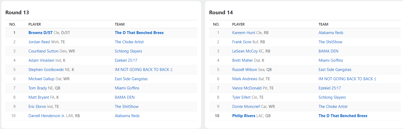Open Browns D/ST player link
Image resolution: width=403 pixels, height=129 pixels.
40,33
